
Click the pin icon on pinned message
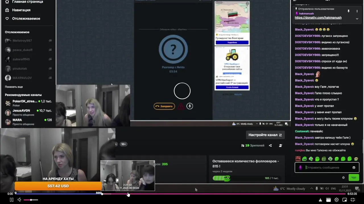348,11
